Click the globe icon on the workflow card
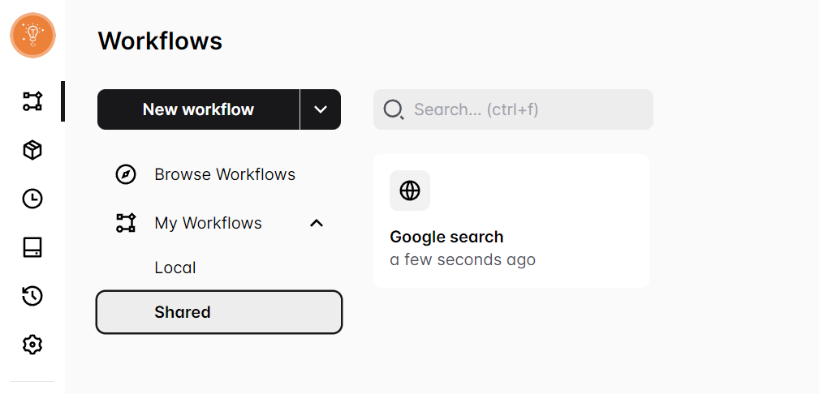This screenshot has height=394, width=819. [x=410, y=191]
